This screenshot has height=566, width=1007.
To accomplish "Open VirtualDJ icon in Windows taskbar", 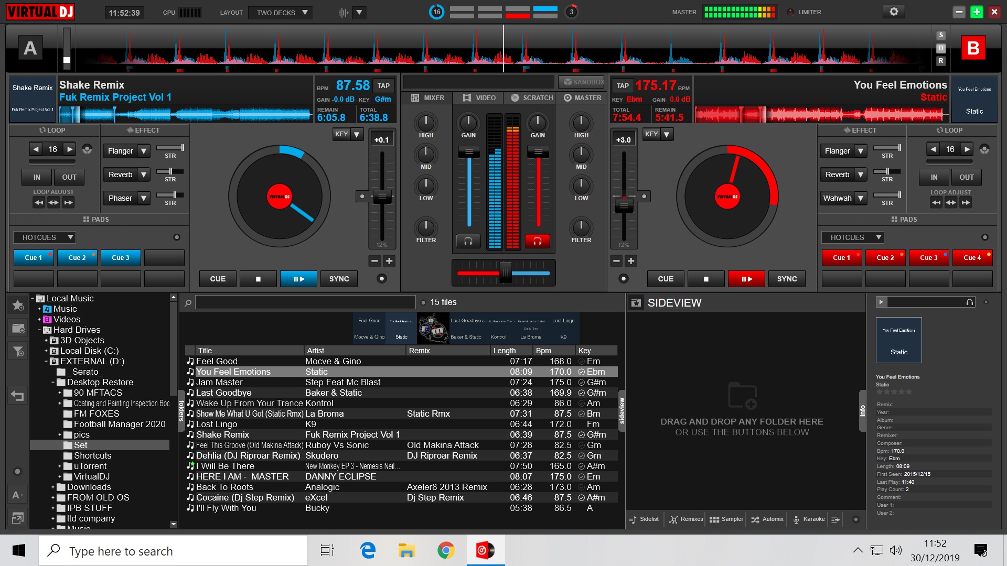I will (485, 550).
